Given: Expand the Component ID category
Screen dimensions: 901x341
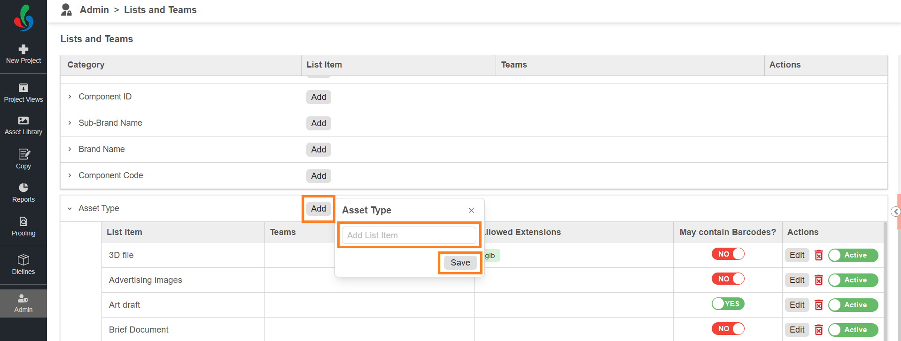Looking at the screenshot, I should (x=70, y=97).
